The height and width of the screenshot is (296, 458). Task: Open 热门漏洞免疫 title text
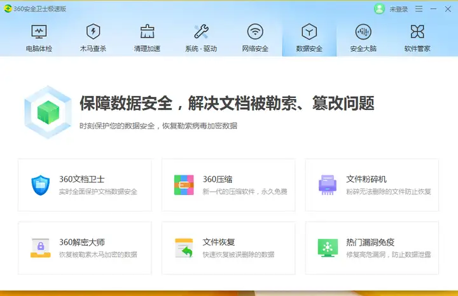tap(370, 242)
